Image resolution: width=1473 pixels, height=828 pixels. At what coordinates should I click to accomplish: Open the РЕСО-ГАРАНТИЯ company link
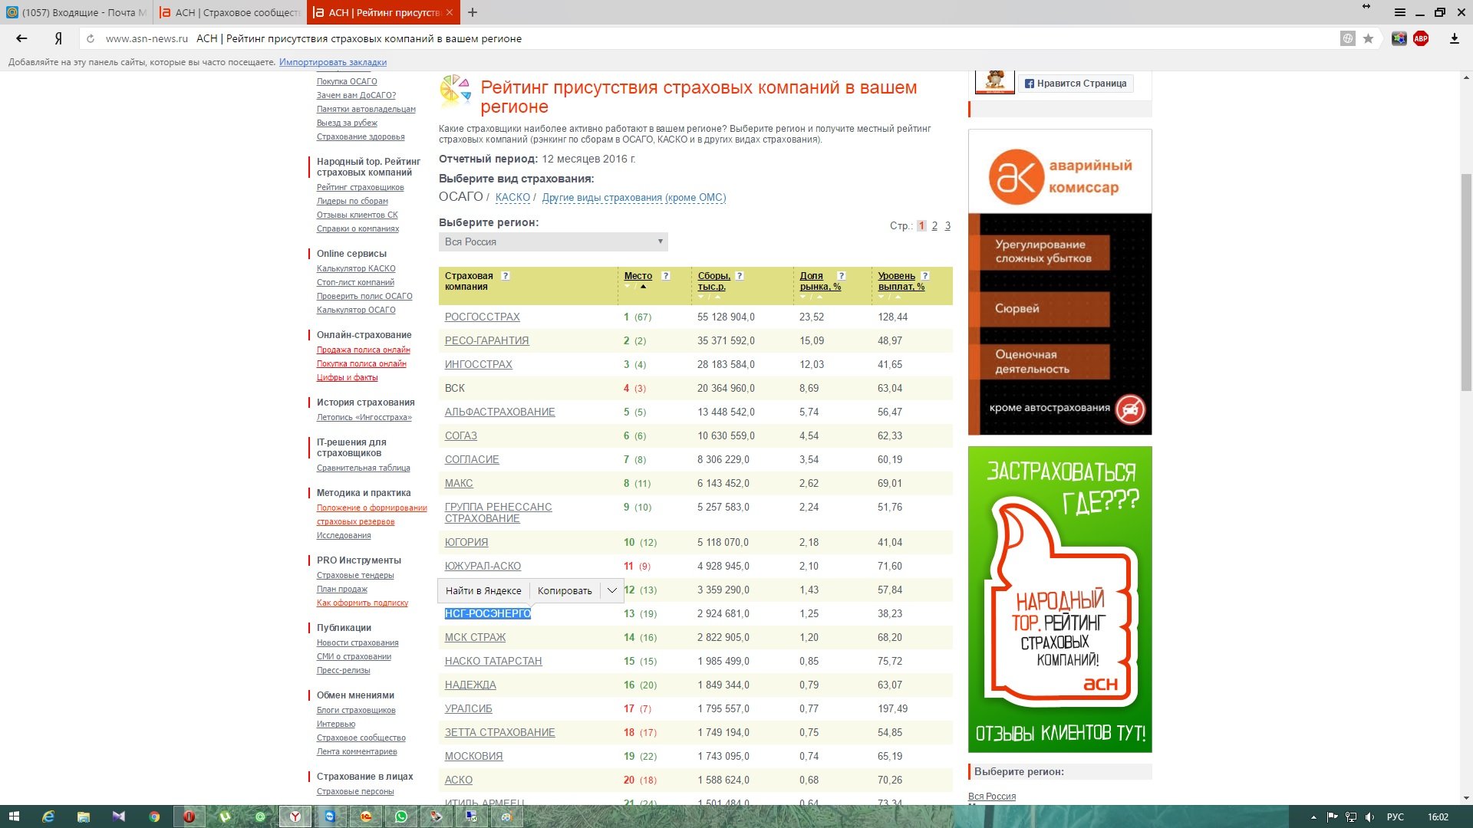point(486,340)
